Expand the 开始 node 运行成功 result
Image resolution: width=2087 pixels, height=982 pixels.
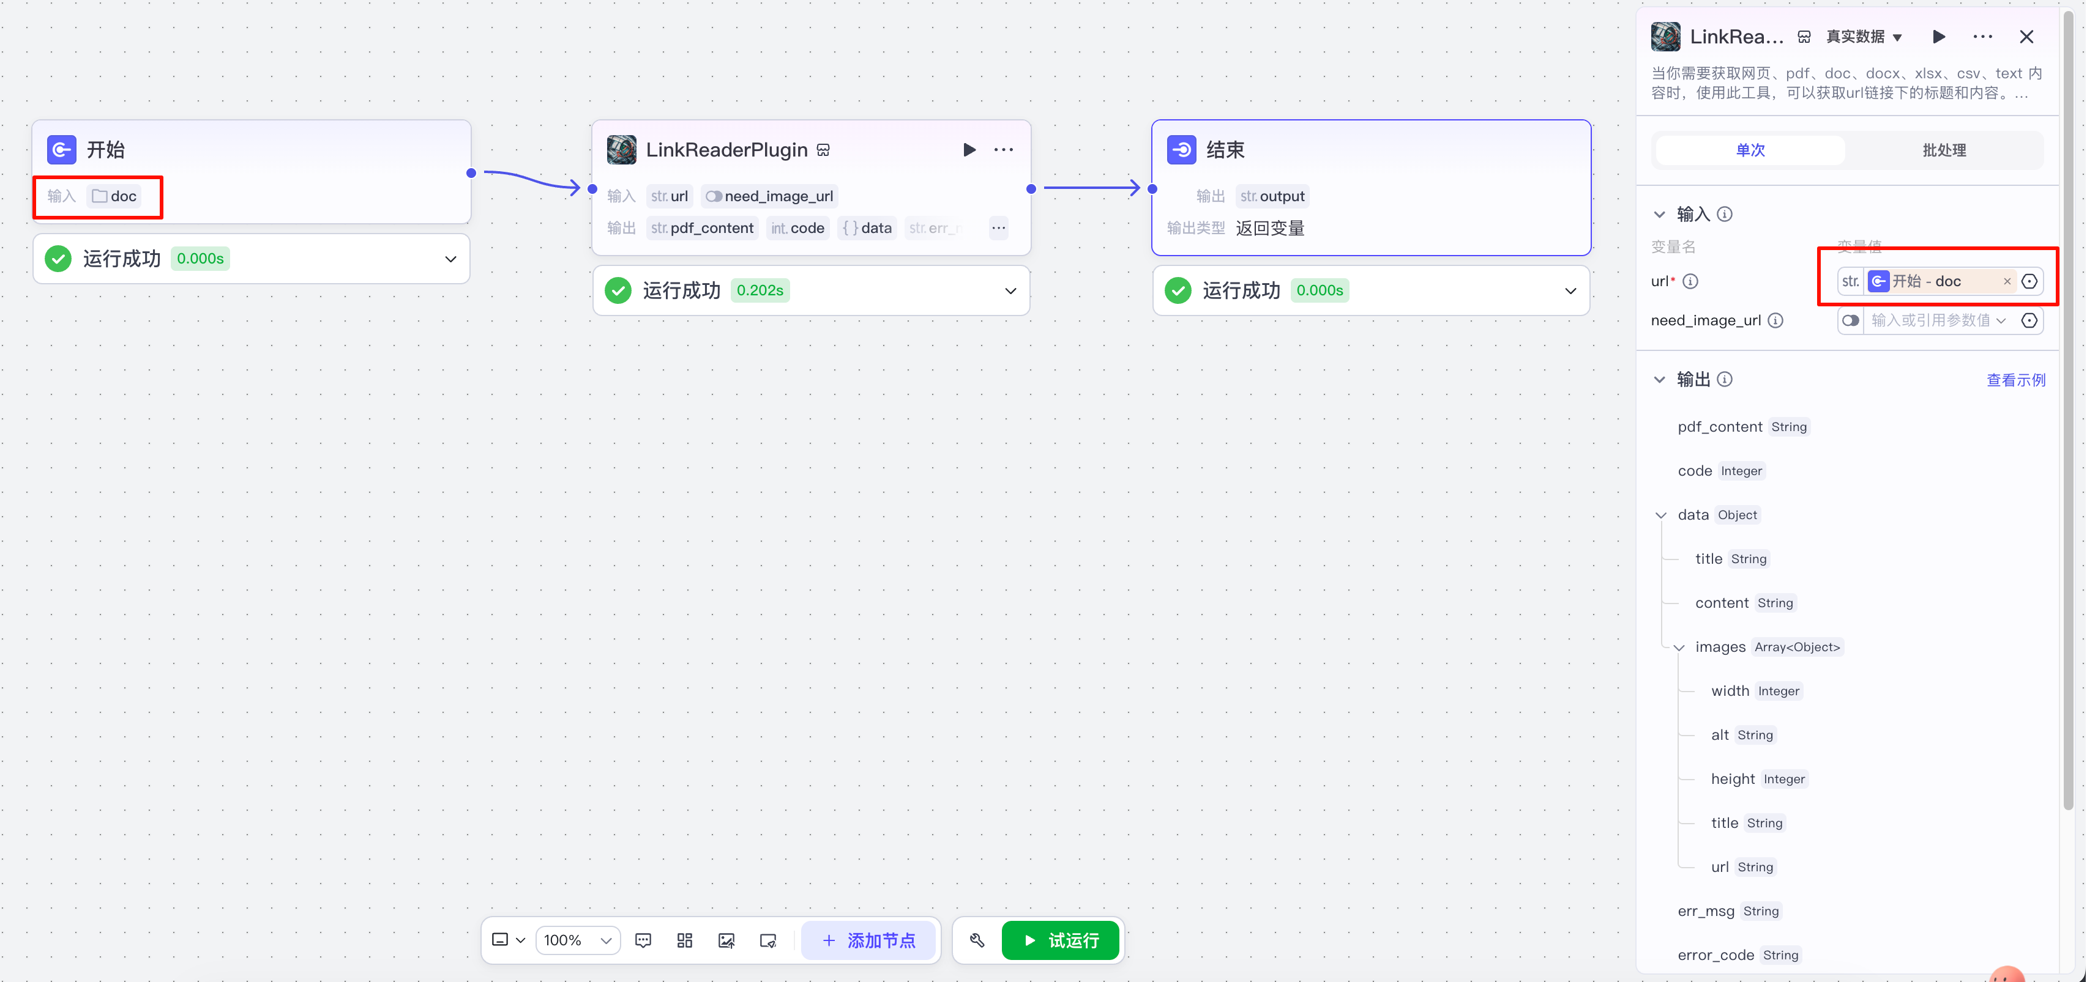450,259
